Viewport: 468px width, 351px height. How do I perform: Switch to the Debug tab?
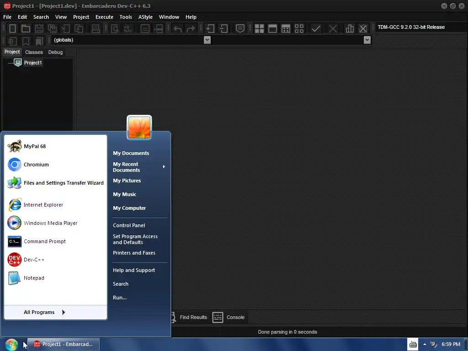point(55,52)
